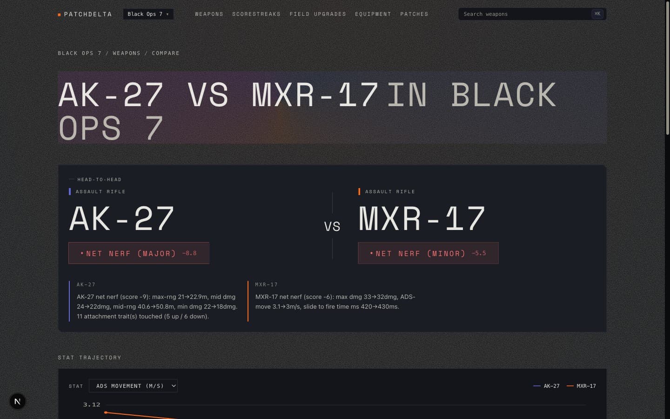Image resolution: width=670 pixels, height=419 pixels.
Task: Go to Scorestreaks section
Action: click(256, 14)
